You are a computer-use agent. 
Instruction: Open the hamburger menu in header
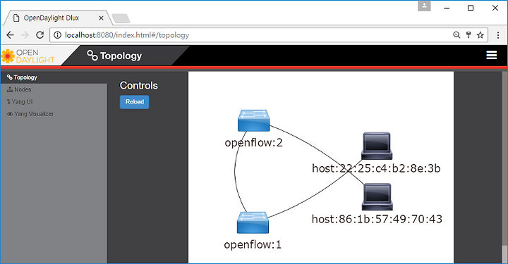click(492, 55)
